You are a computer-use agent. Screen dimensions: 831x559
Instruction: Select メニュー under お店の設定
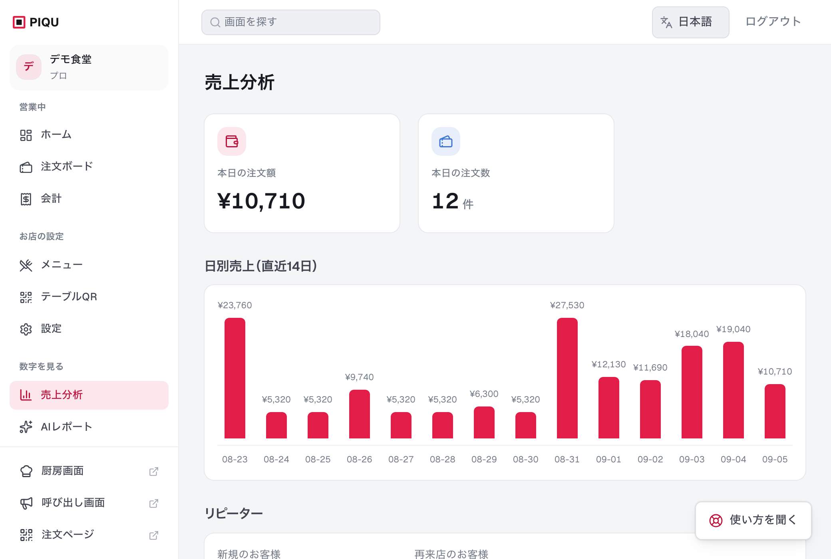(89, 265)
